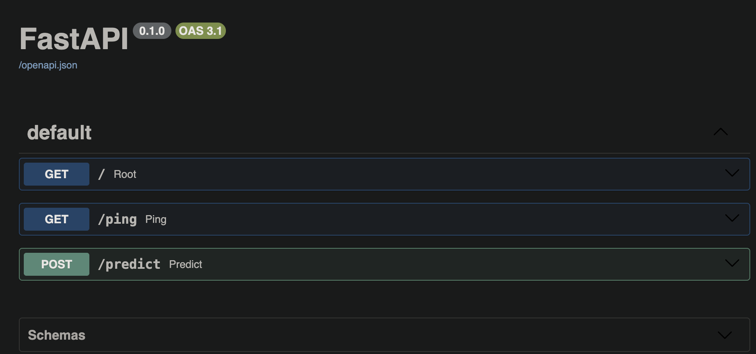This screenshot has height=354, width=756.
Task: Click the POST badge on /predict
Action: (57, 264)
